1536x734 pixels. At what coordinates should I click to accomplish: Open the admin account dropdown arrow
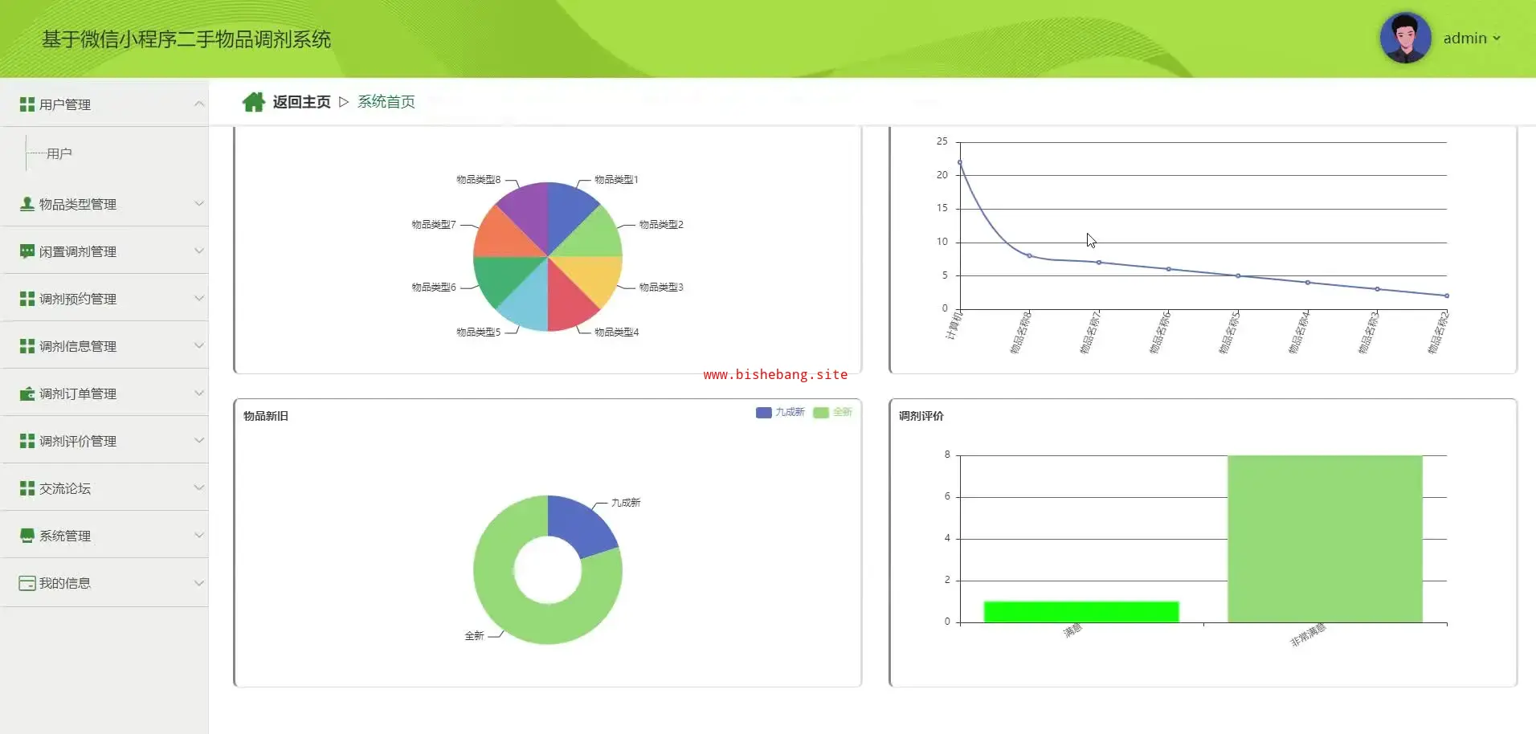[1497, 39]
